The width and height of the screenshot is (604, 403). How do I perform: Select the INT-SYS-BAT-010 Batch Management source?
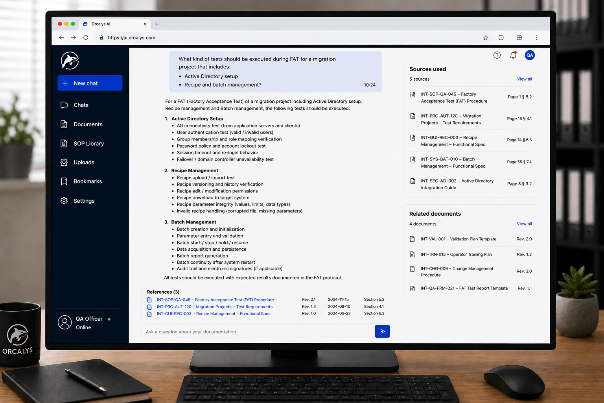(x=470, y=163)
